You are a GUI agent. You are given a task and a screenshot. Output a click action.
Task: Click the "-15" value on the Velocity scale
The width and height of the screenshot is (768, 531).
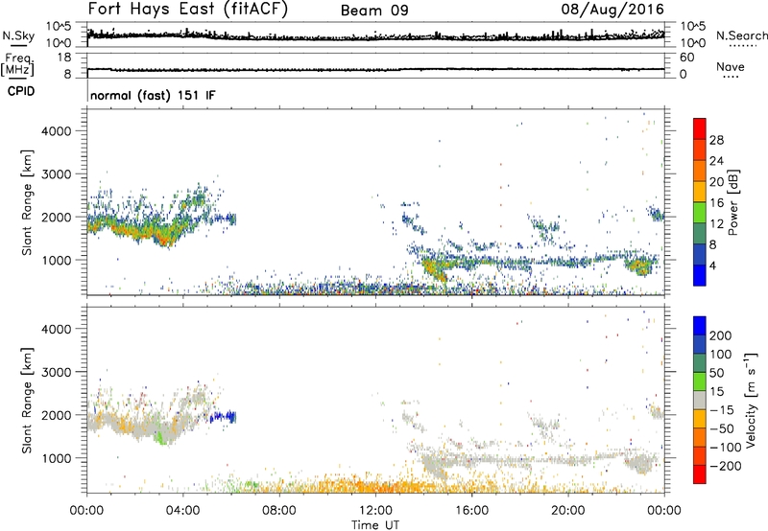pos(722,410)
